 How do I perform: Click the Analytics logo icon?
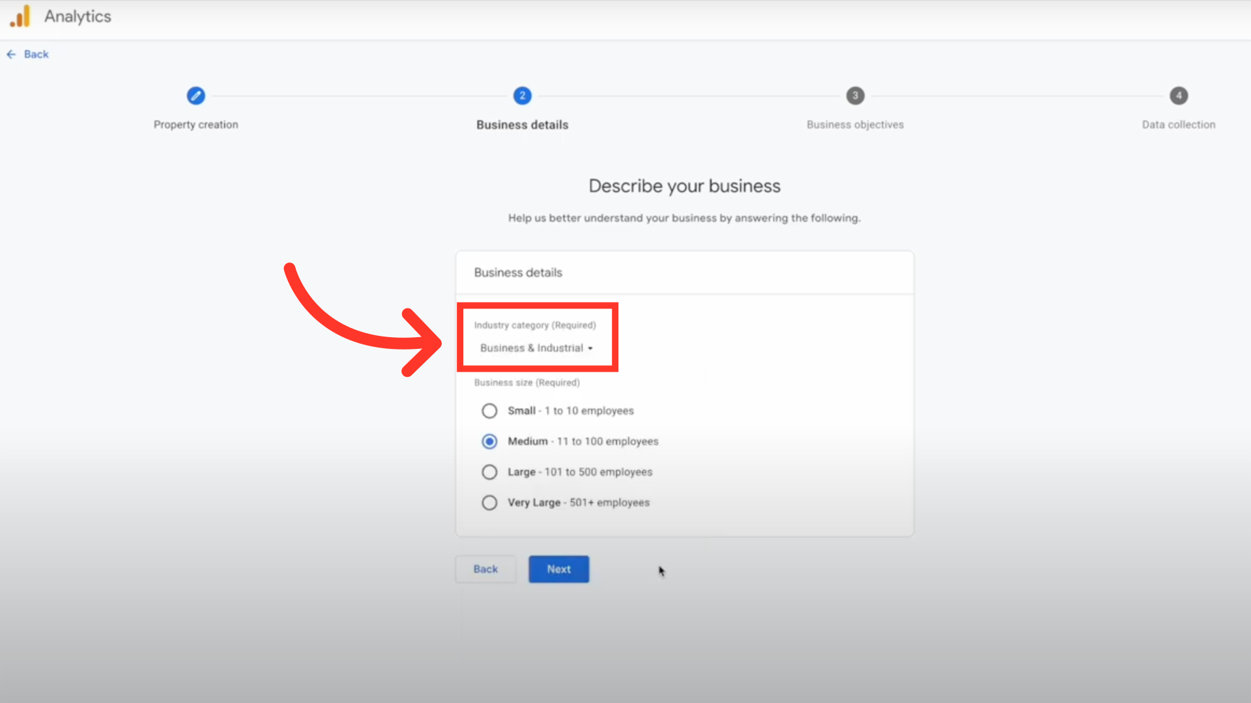click(20, 16)
